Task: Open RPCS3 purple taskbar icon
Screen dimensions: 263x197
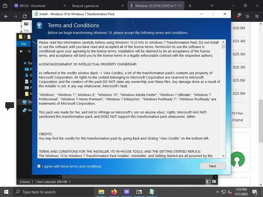Action: pyautogui.click(x=127, y=192)
